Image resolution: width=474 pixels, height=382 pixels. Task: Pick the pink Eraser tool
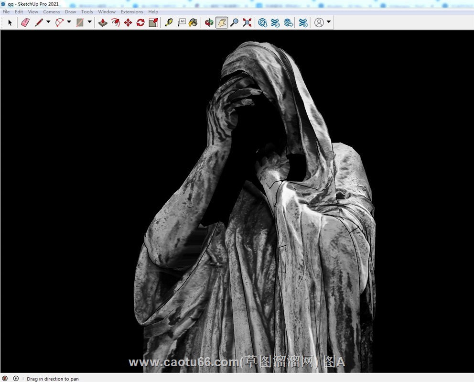coord(25,22)
